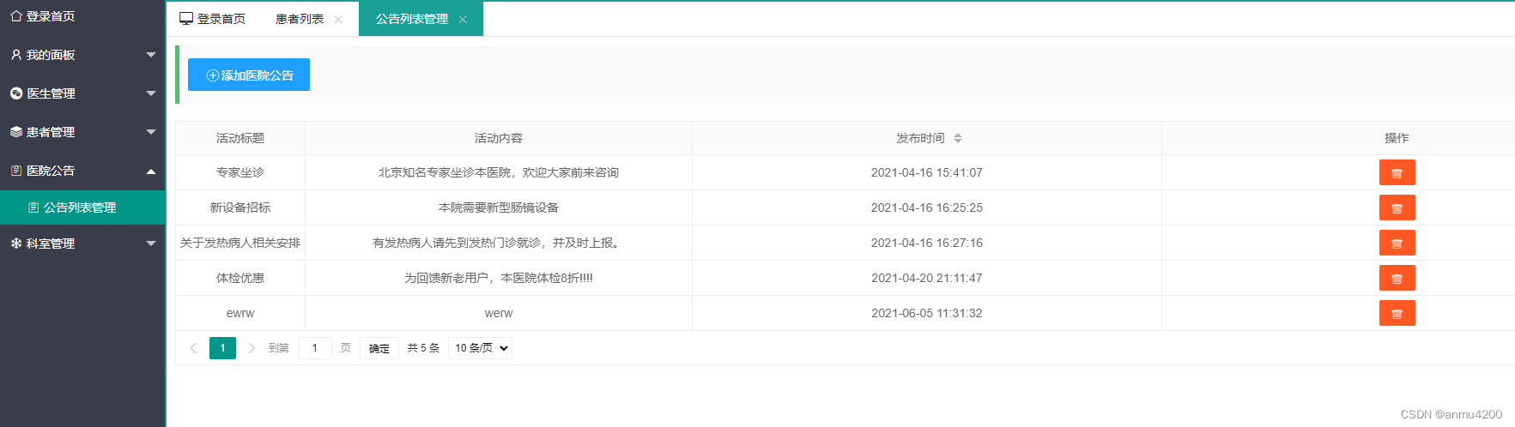Close the 公告列表管理 tab
This screenshot has height=427, width=1515.
[463, 20]
